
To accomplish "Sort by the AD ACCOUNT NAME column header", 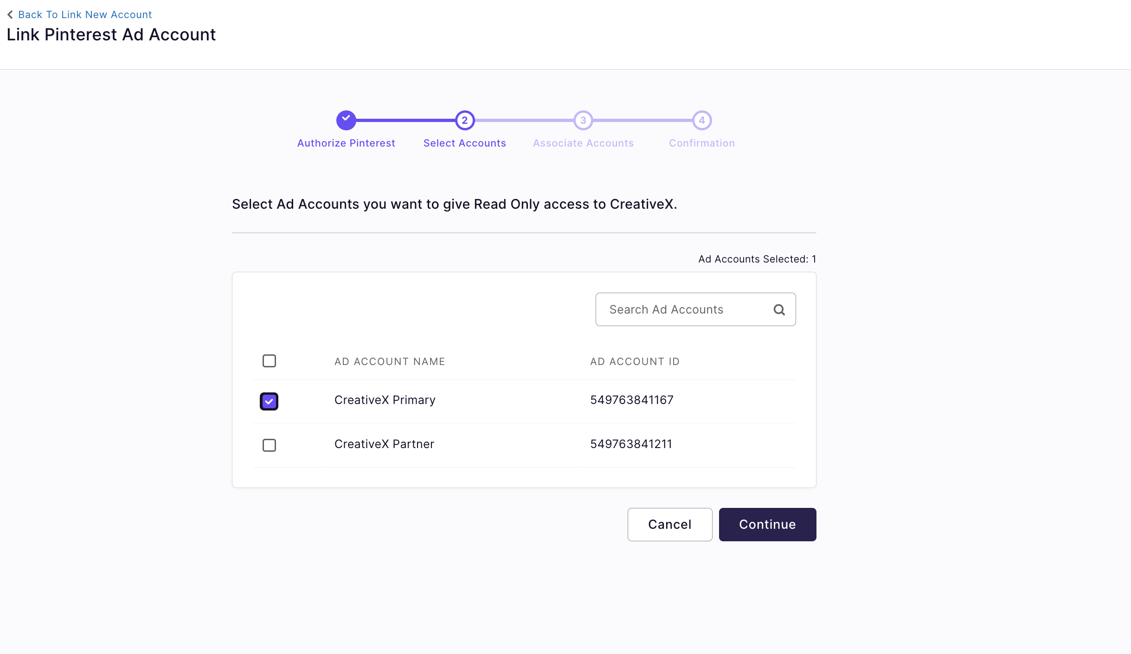I will pos(389,361).
